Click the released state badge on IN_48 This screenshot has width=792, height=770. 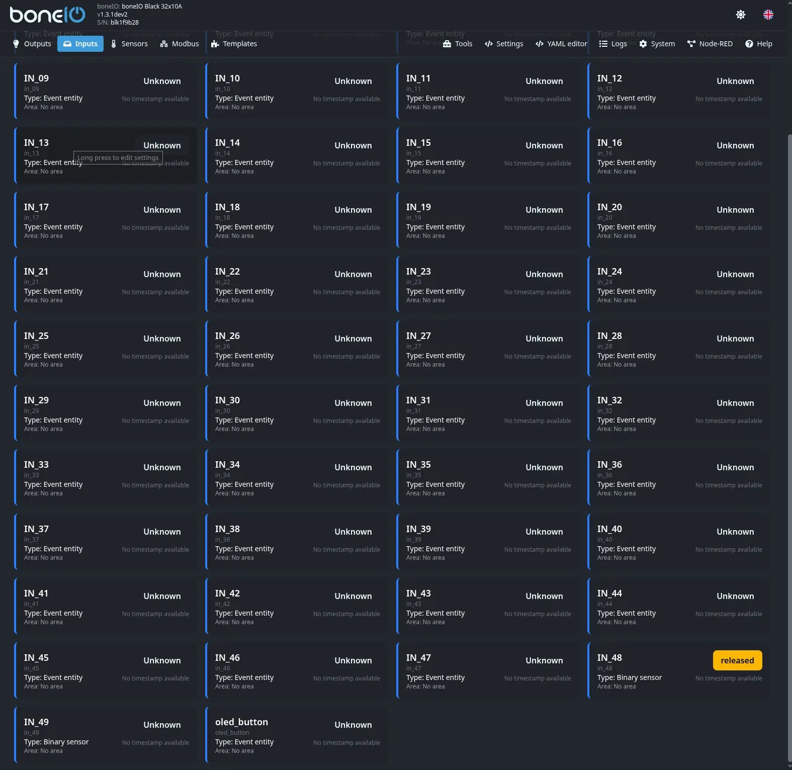coord(737,660)
